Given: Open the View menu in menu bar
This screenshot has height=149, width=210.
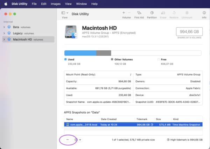Looking at the screenshot, I should (68, 4).
